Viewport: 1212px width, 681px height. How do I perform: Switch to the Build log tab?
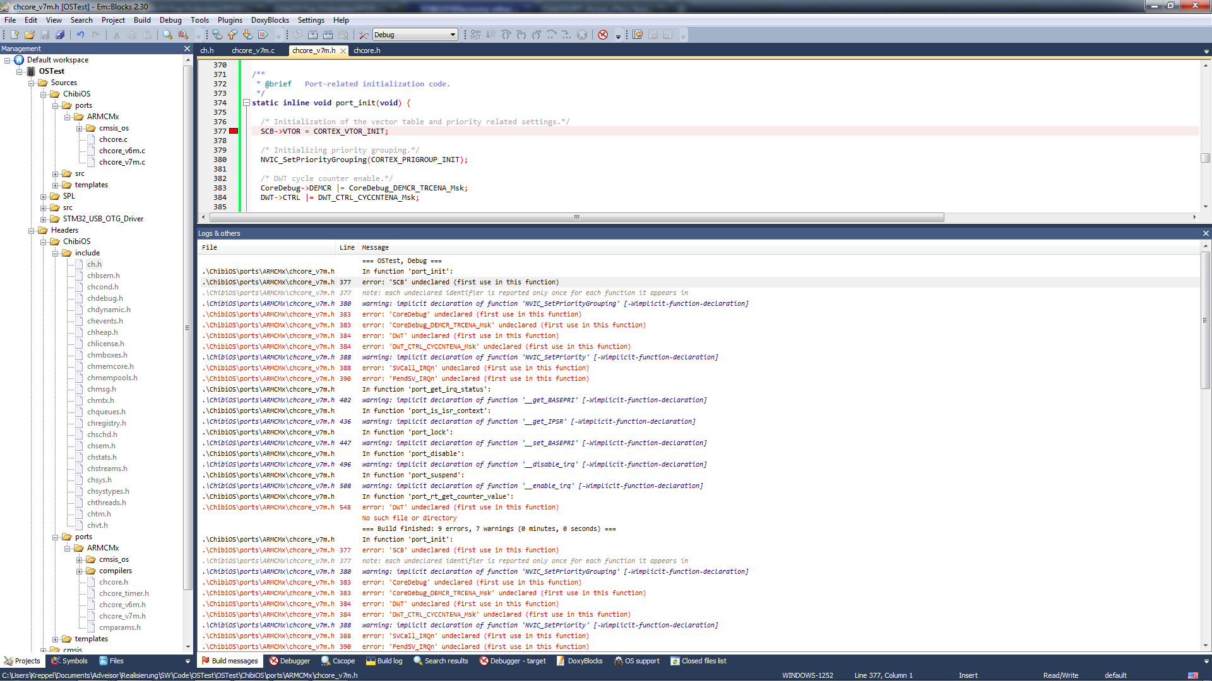coord(384,661)
